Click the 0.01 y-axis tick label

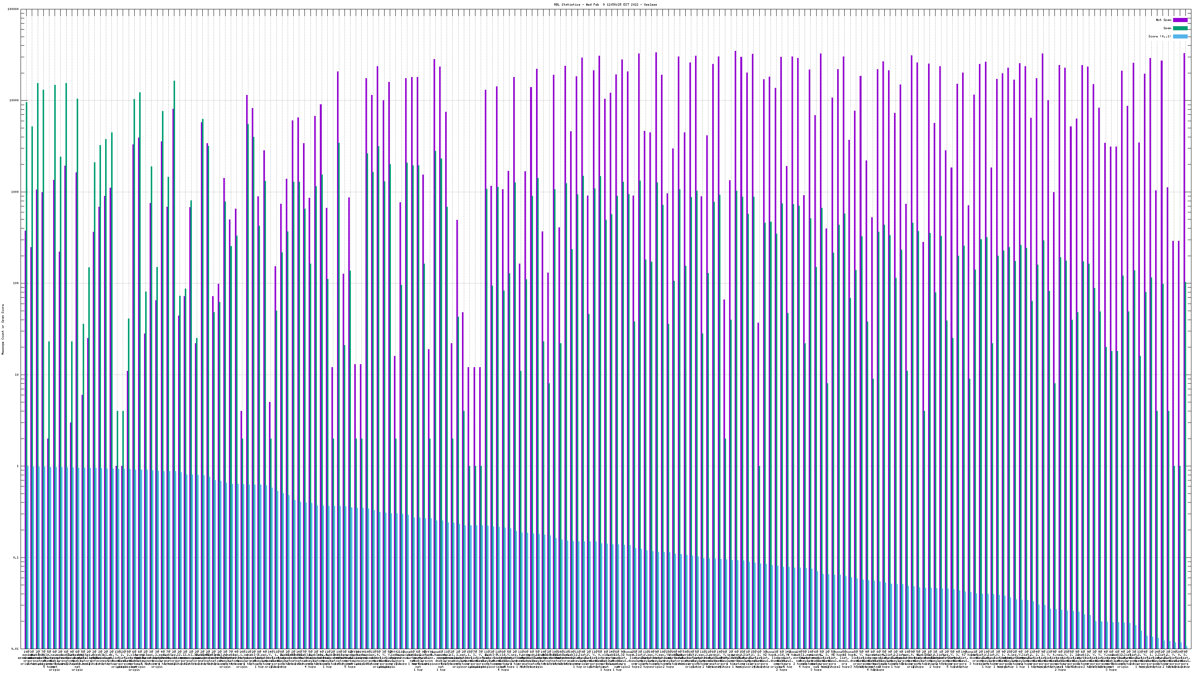point(15,649)
